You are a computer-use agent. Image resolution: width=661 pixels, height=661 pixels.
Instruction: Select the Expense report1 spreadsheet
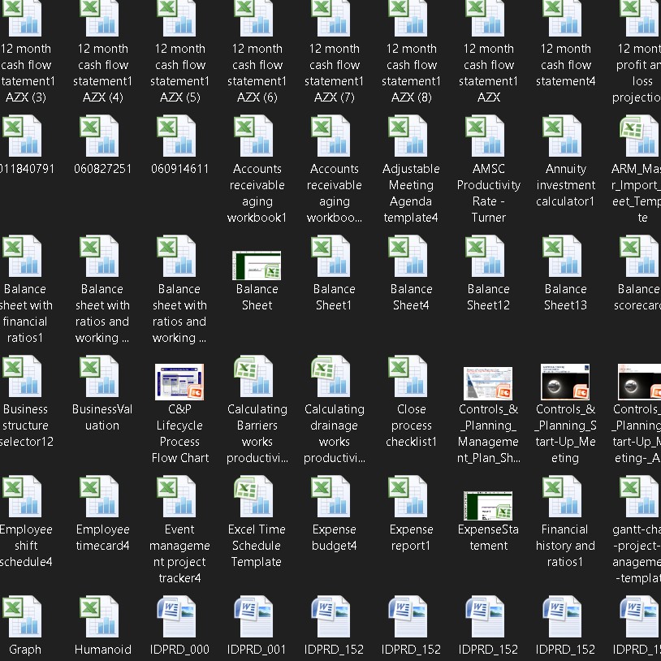(411, 497)
